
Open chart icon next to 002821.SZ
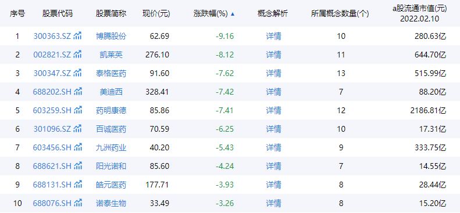(77, 54)
